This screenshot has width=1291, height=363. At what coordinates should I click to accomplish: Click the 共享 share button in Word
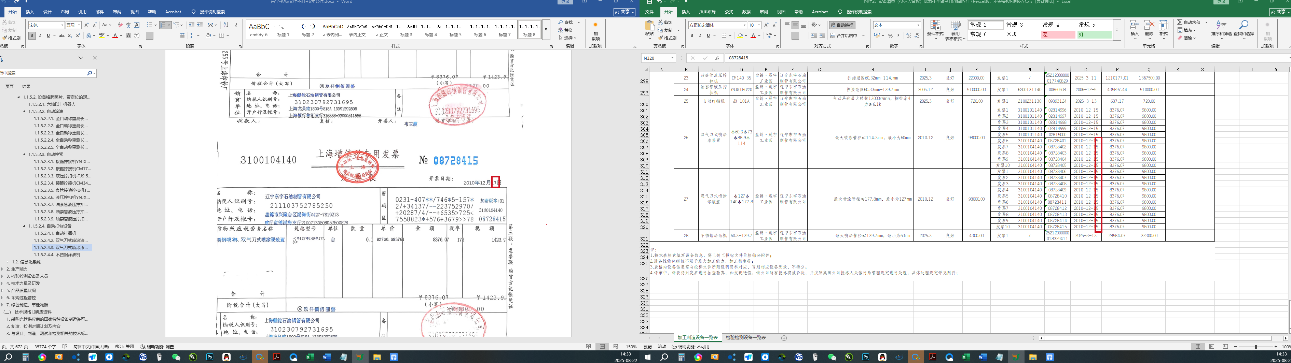point(624,12)
